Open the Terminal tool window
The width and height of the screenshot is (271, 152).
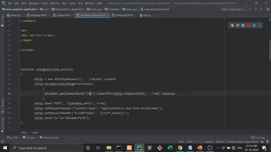[29, 138]
